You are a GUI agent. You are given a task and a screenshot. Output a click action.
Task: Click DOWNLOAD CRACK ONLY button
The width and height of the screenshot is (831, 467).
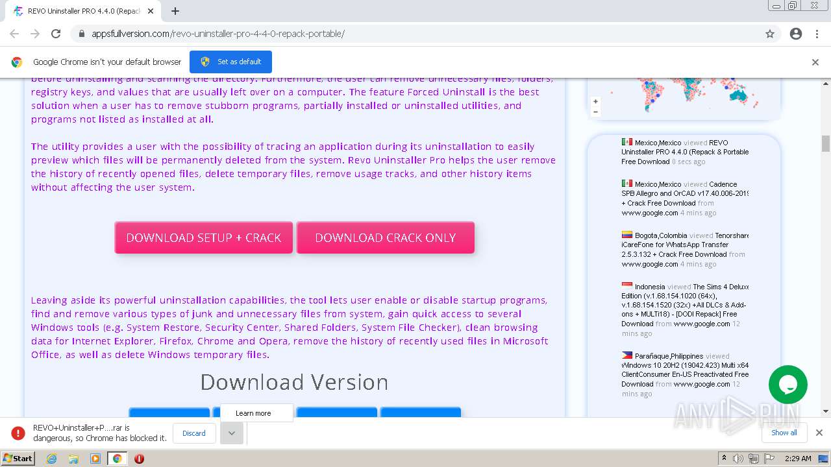click(386, 237)
